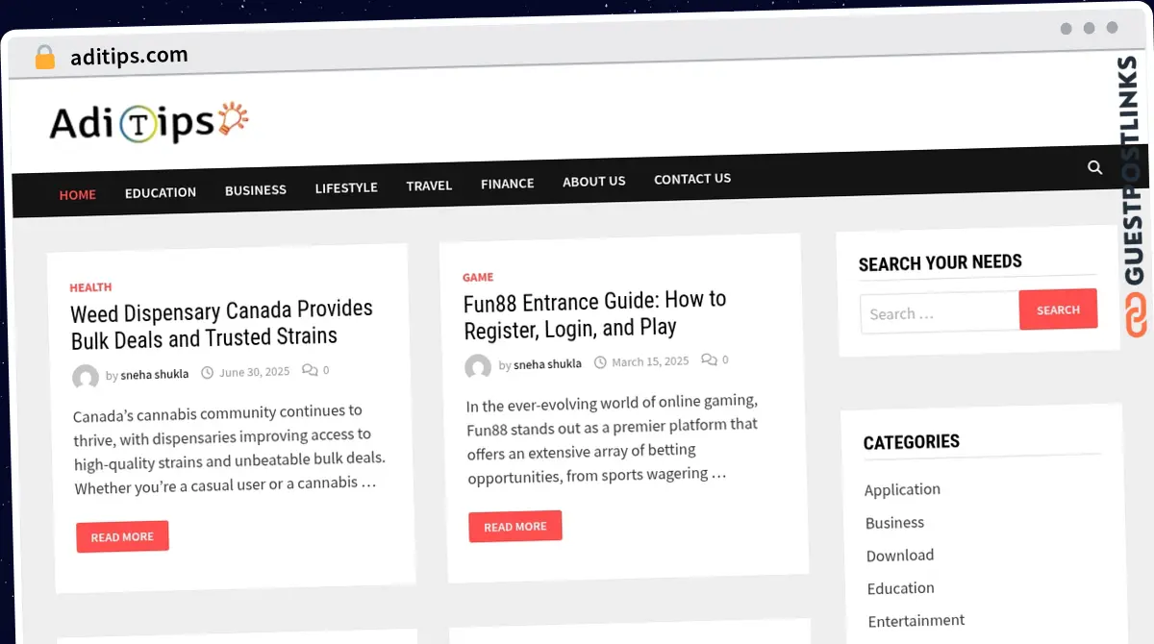Go to the Lifestyle menu item

[346, 187]
